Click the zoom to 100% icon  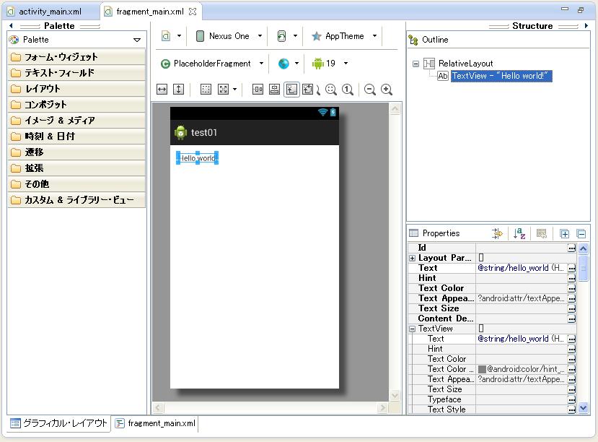(348, 90)
